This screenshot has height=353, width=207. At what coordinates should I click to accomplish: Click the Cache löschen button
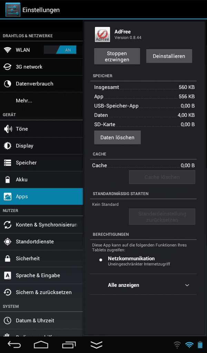[x=162, y=177]
